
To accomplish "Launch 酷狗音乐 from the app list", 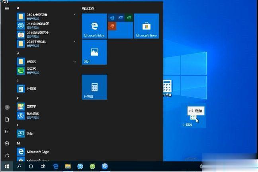I will [46, 116].
